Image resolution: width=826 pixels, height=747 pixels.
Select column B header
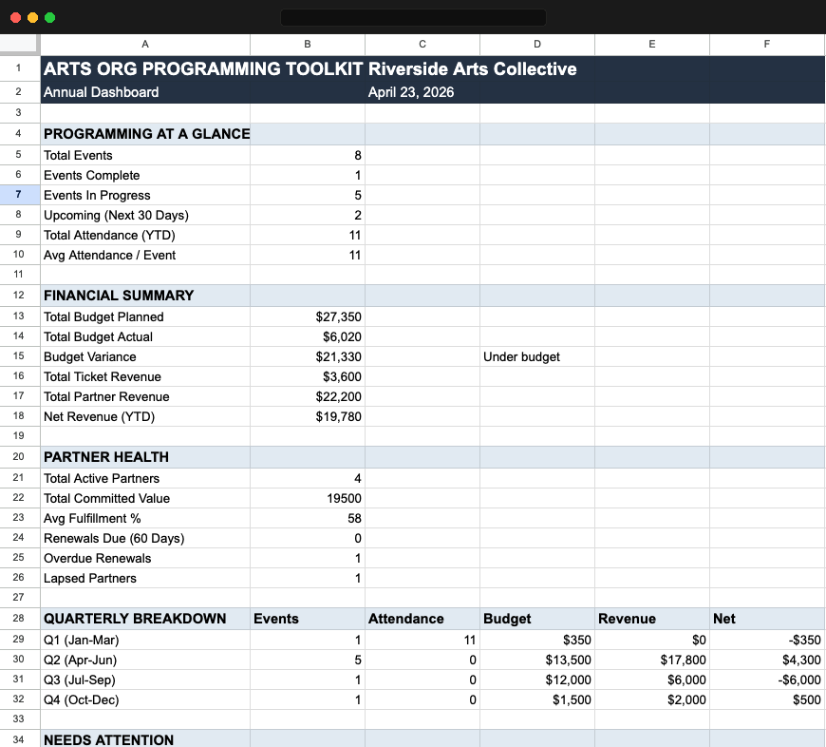(x=308, y=45)
